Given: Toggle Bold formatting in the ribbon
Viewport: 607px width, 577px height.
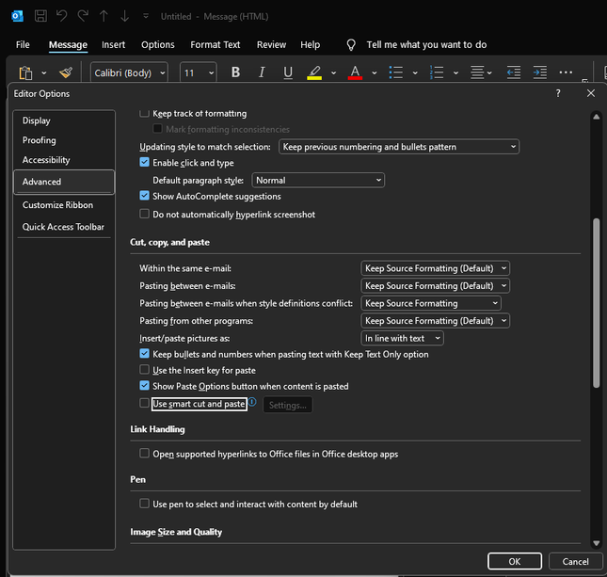Looking at the screenshot, I should (235, 72).
